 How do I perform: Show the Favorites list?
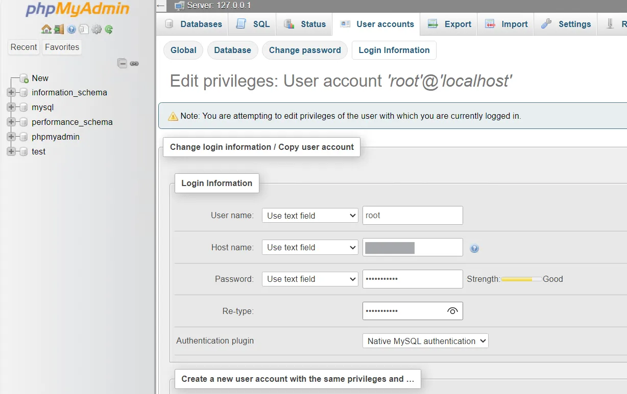(x=62, y=47)
